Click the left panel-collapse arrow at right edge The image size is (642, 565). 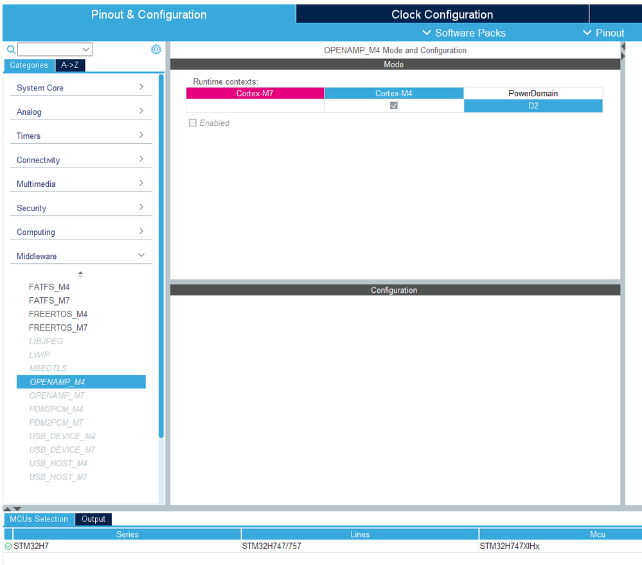623,46
